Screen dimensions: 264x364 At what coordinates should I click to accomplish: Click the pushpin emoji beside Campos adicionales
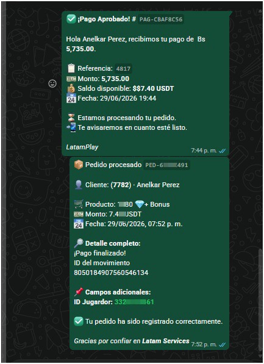(x=79, y=292)
